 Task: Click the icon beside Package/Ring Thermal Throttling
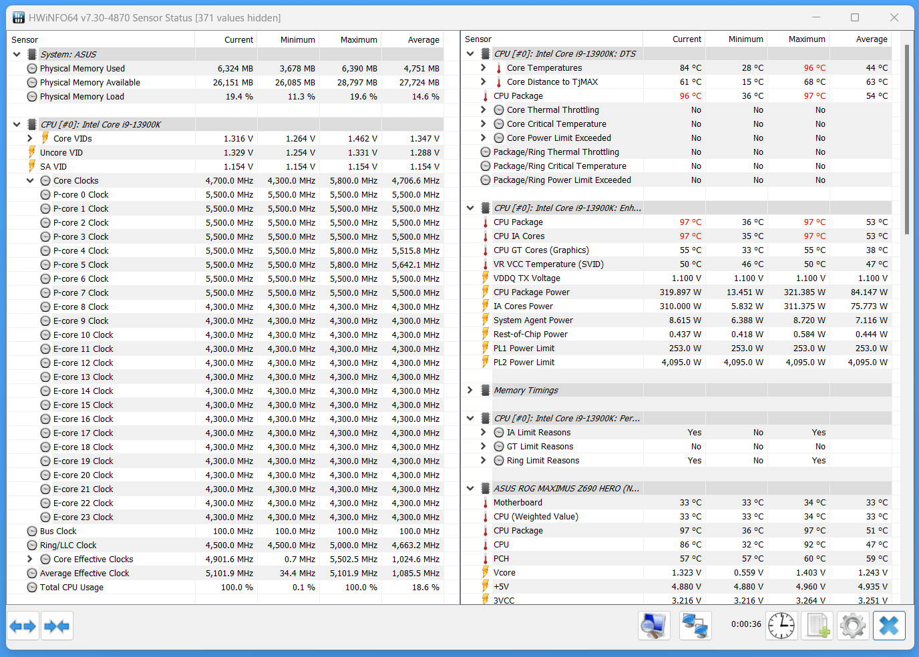point(486,152)
